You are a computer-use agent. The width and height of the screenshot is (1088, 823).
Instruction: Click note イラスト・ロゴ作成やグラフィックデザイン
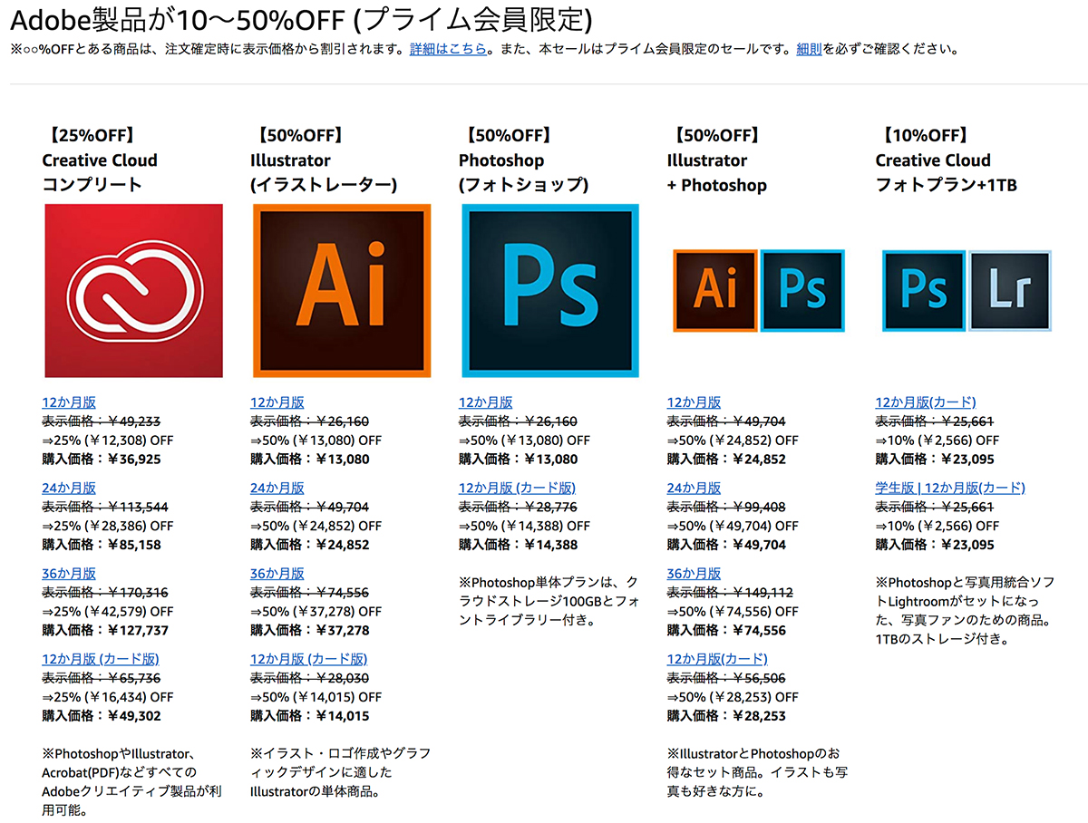click(340, 772)
